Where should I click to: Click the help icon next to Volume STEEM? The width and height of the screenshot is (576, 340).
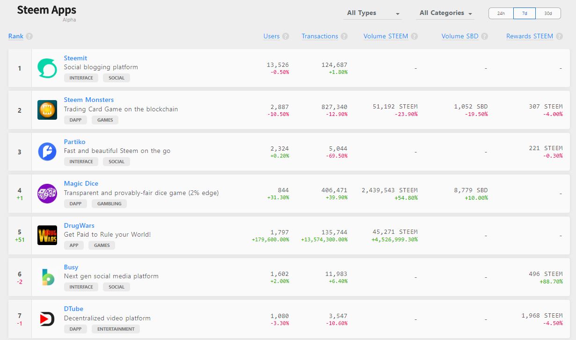(x=414, y=36)
